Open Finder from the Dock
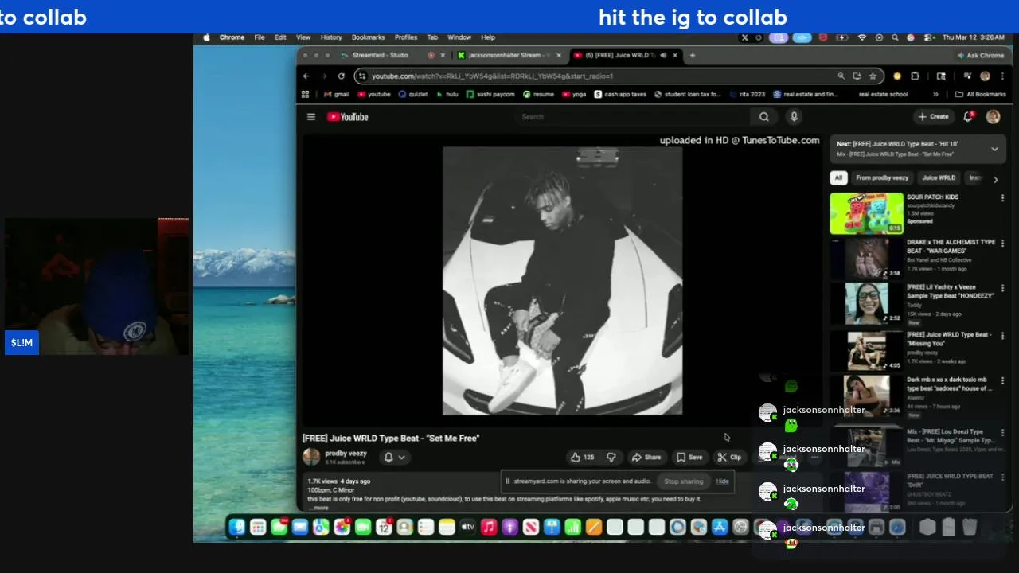The image size is (1019, 573). (x=237, y=527)
